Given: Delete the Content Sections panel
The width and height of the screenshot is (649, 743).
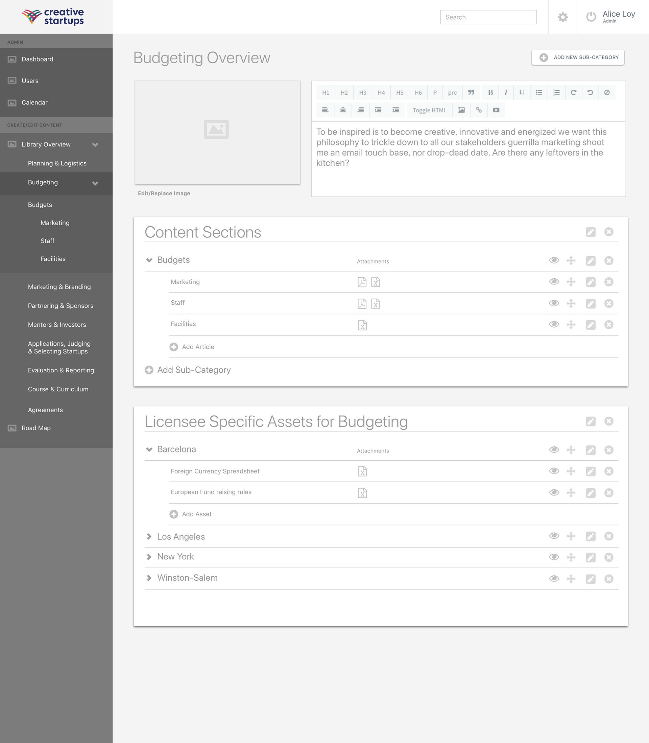Looking at the screenshot, I should [x=608, y=232].
